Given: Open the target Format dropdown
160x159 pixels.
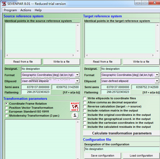Looking at the screenshot, I should (x=157, y=75).
